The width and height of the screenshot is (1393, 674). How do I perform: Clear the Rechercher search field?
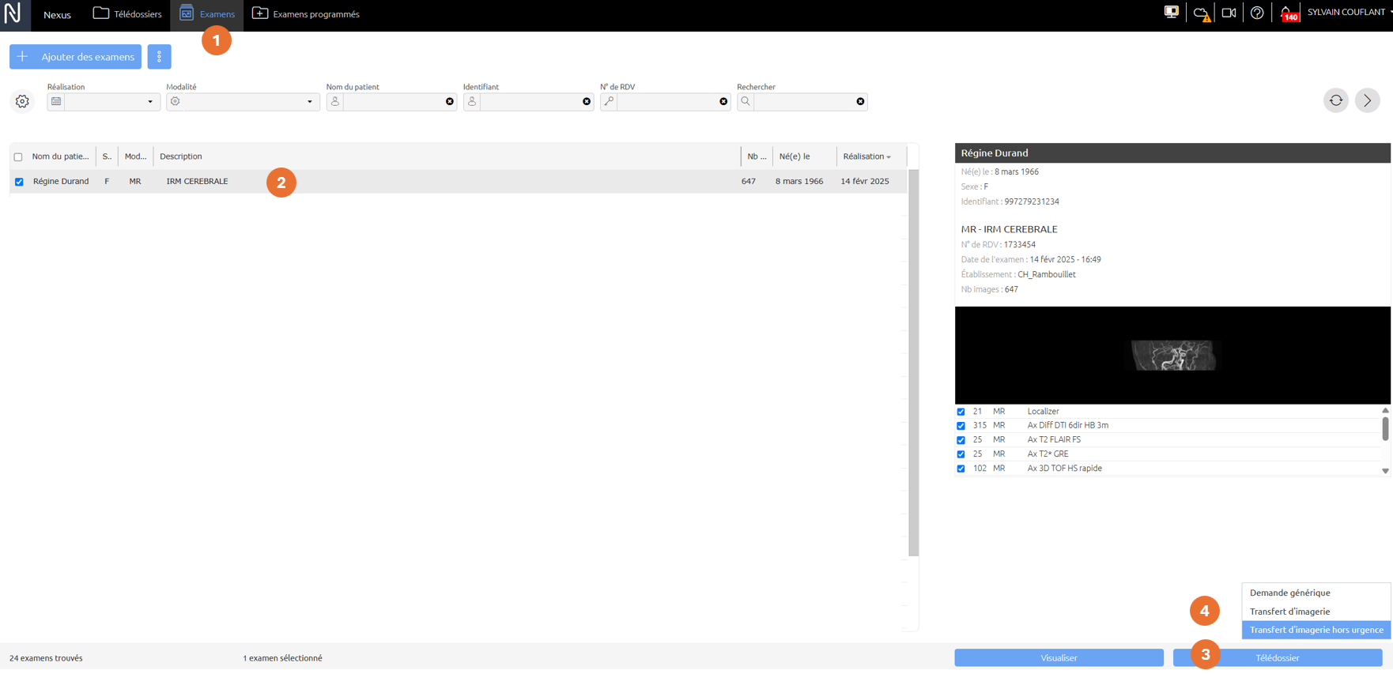point(860,102)
